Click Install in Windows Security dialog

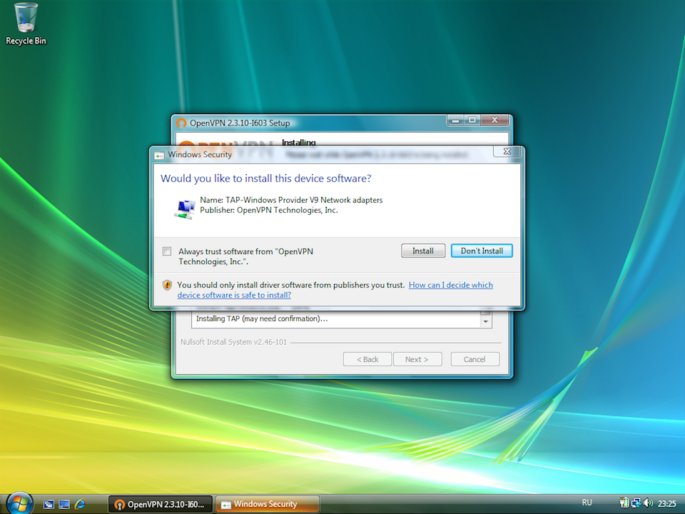click(423, 251)
